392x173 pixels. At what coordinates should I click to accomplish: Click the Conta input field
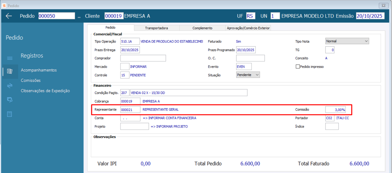[130, 118]
